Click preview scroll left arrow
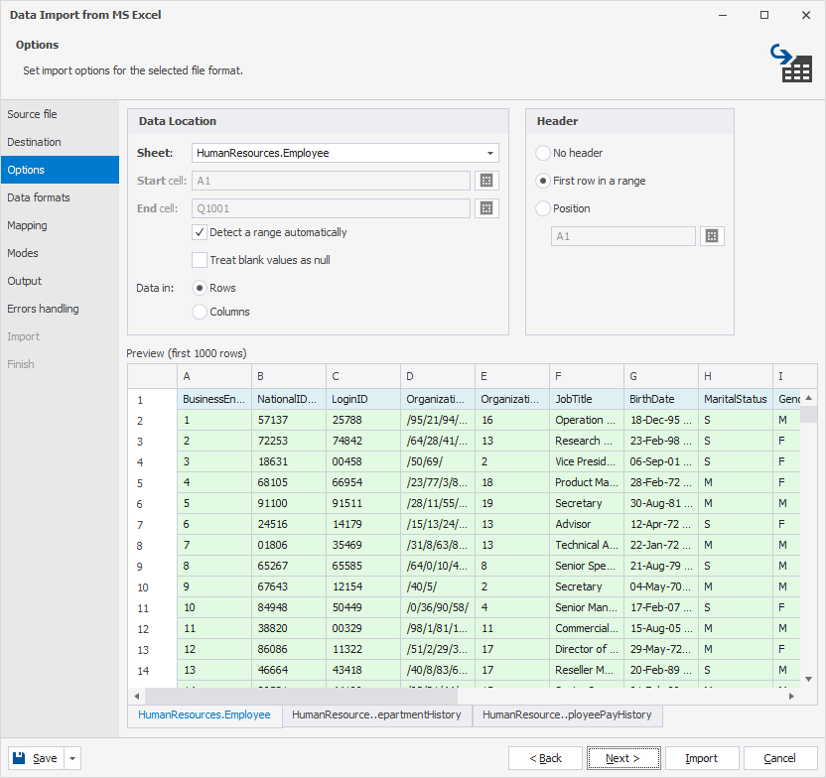Viewport: 826px width, 778px height. click(136, 697)
